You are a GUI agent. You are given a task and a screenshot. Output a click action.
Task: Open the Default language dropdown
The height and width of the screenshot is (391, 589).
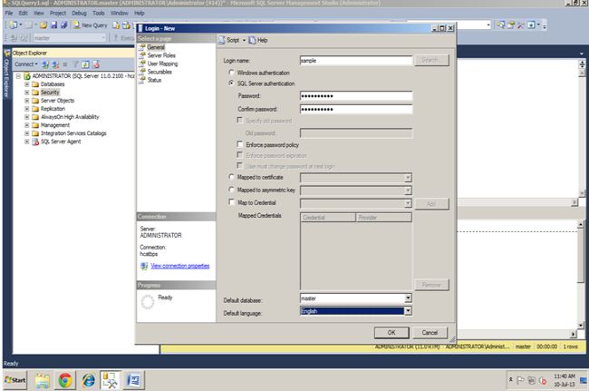[x=408, y=311]
